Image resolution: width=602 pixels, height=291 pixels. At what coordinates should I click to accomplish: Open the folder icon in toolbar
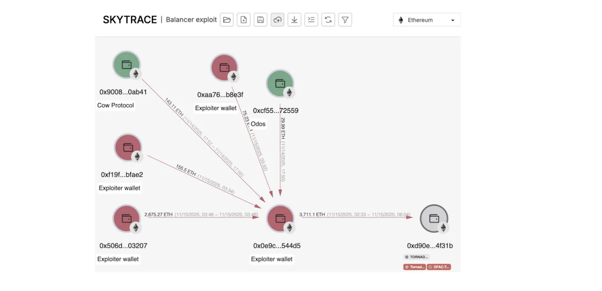[227, 20]
